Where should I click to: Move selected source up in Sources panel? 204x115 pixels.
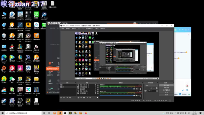point(87,97)
